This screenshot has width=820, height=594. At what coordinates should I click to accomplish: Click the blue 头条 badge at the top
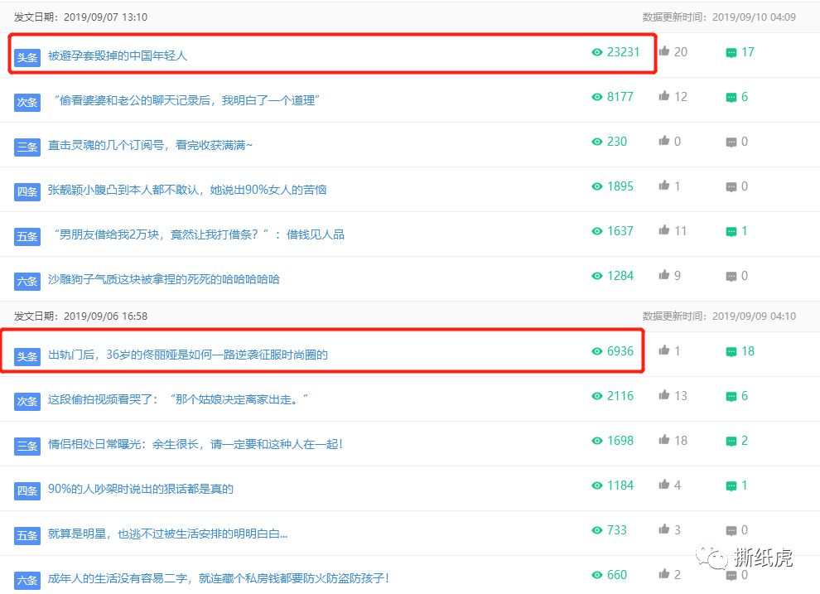[27, 58]
